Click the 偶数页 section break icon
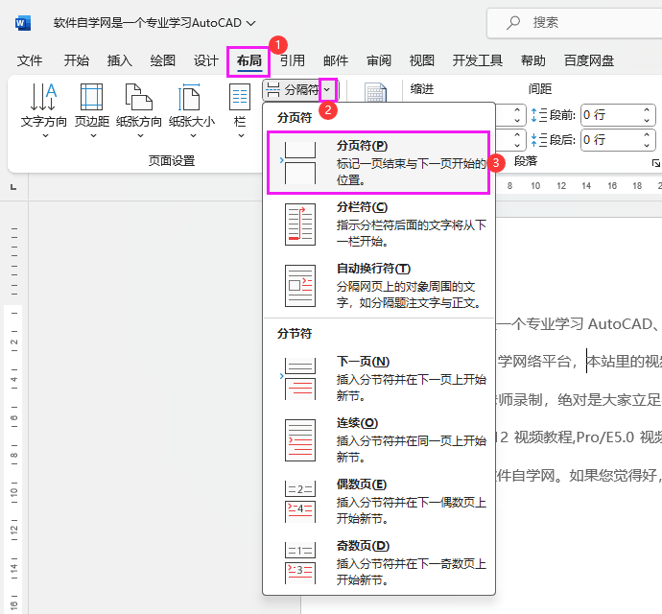Viewport: 662px width, 614px height. (300, 501)
